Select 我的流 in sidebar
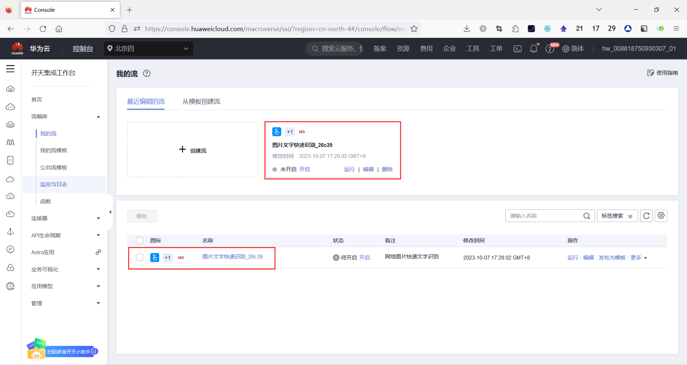687x365 pixels. click(x=48, y=134)
